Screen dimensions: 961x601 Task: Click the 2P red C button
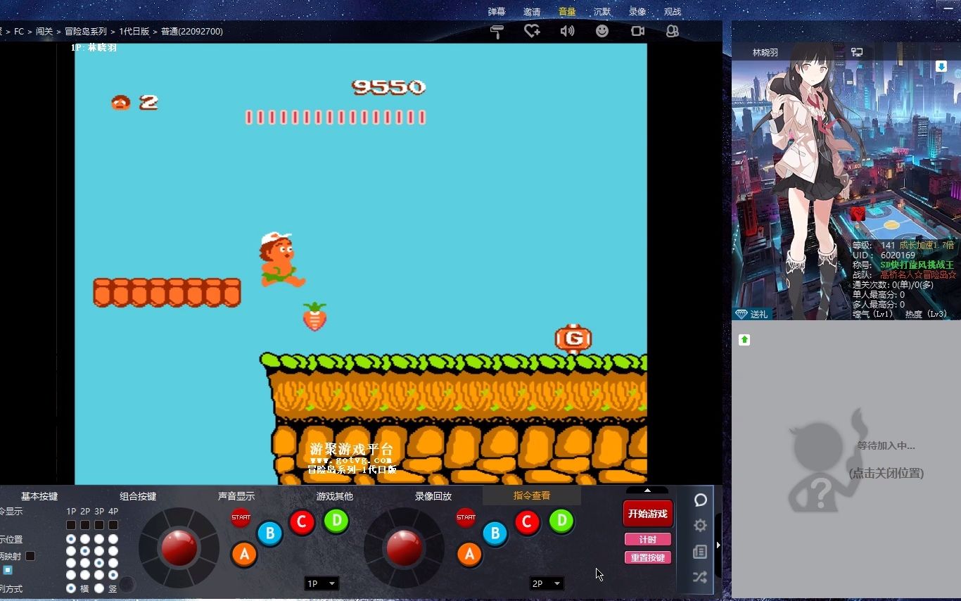pyautogui.click(x=527, y=522)
